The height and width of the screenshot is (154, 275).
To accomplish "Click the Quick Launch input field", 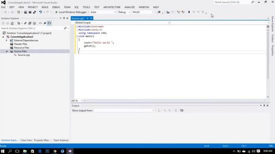I will pyautogui.click(x=232, y=2).
